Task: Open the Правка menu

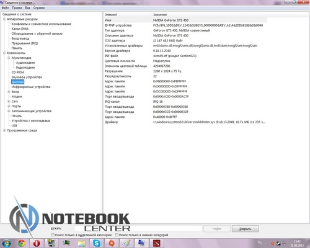Action: (17, 7)
